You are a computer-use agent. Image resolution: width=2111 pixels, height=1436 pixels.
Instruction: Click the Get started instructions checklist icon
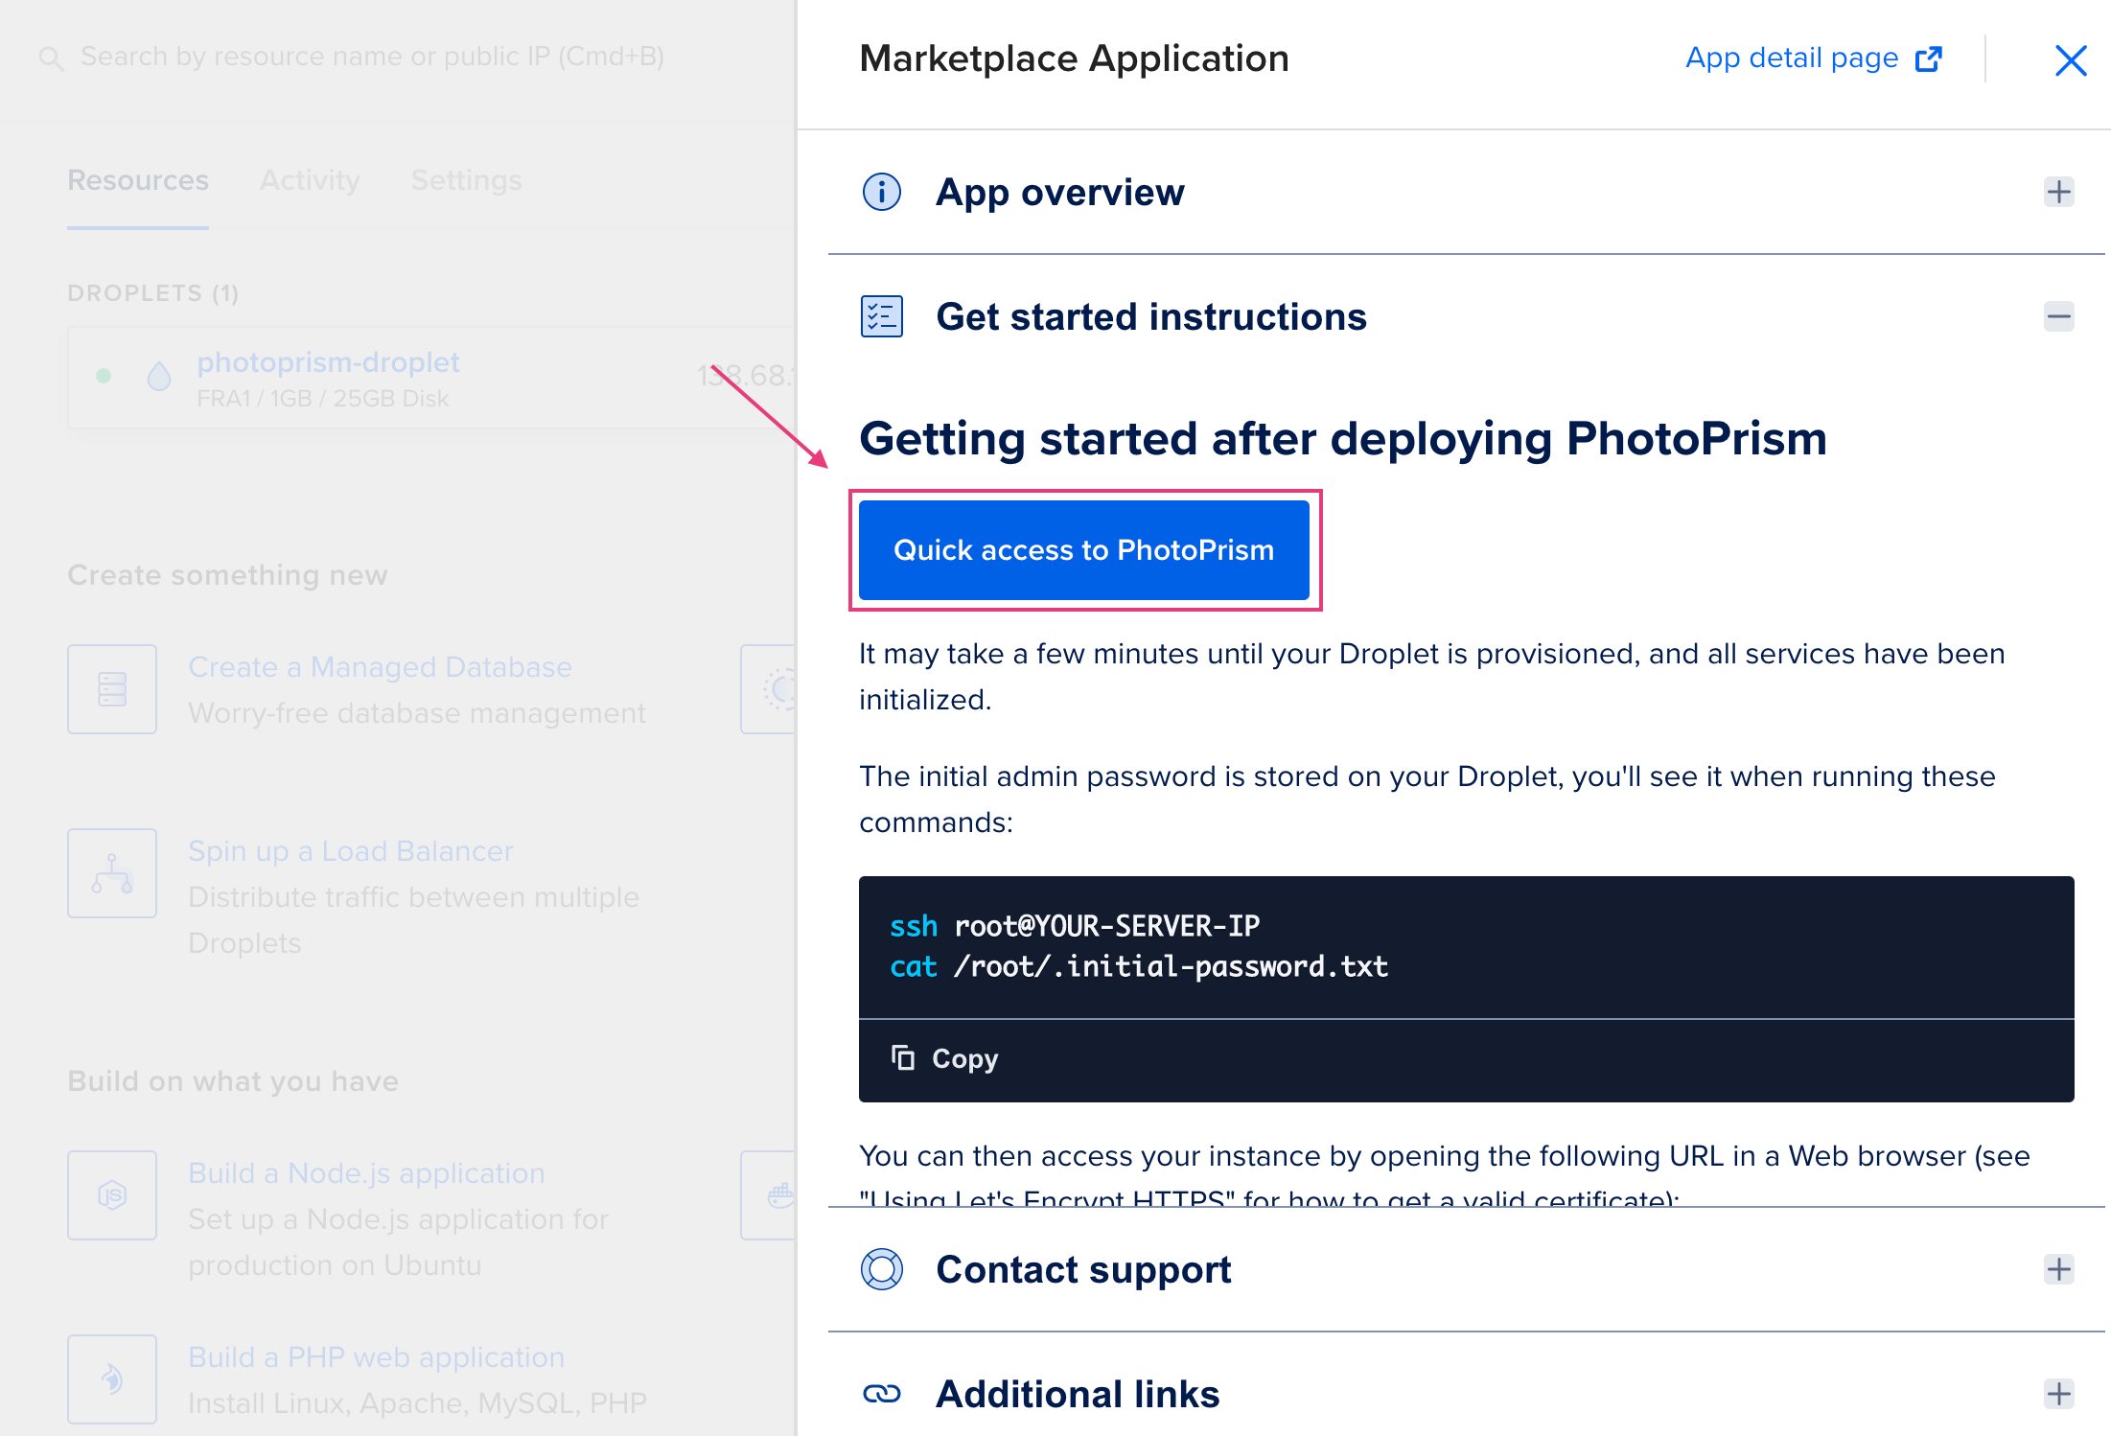(881, 316)
